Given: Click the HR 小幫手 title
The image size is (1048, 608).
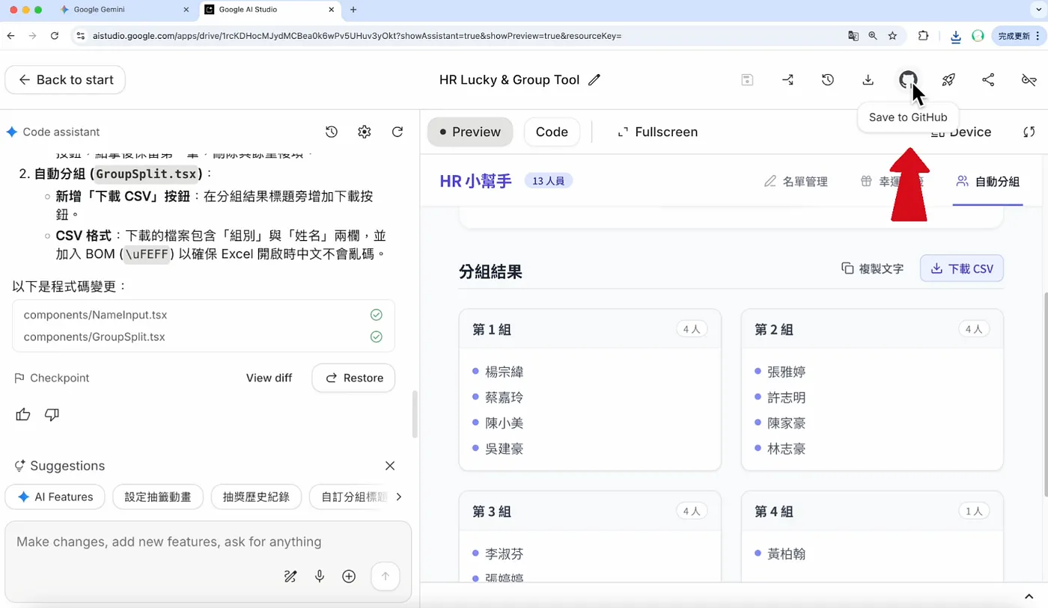Looking at the screenshot, I should 476,181.
